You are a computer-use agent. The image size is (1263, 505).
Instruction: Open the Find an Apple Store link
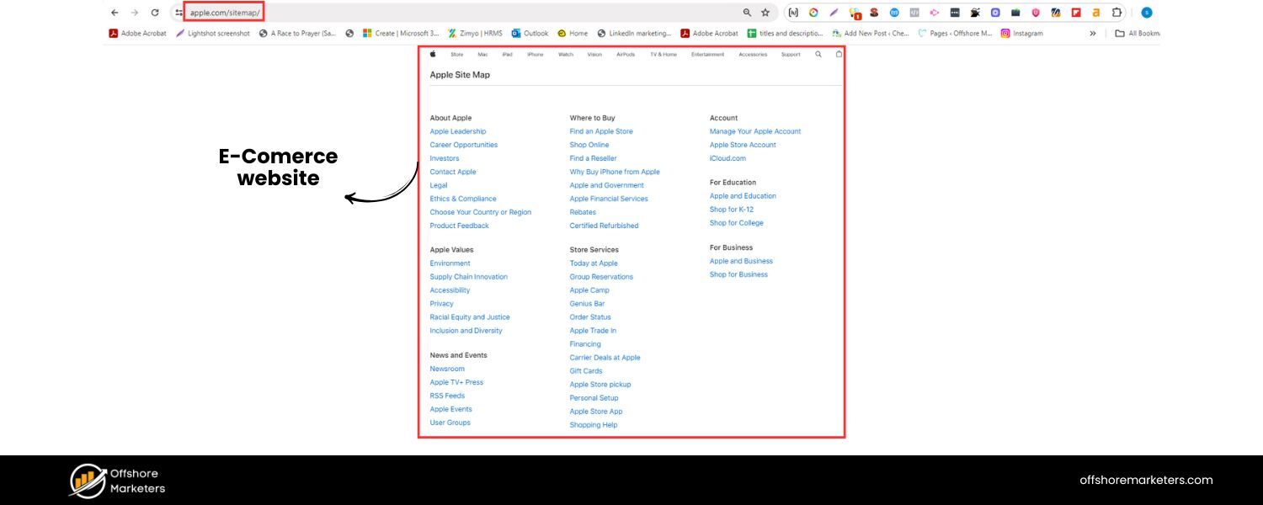pyautogui.click(x=600, y=131)
